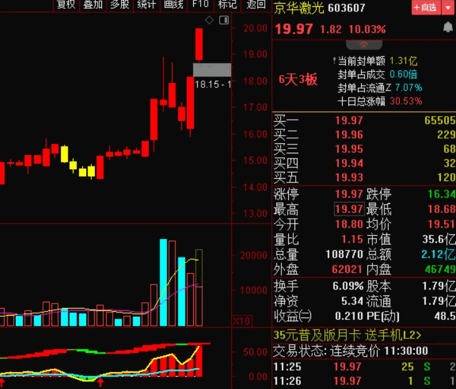Select the 买三 bid price 19.95

coord(349,149)
